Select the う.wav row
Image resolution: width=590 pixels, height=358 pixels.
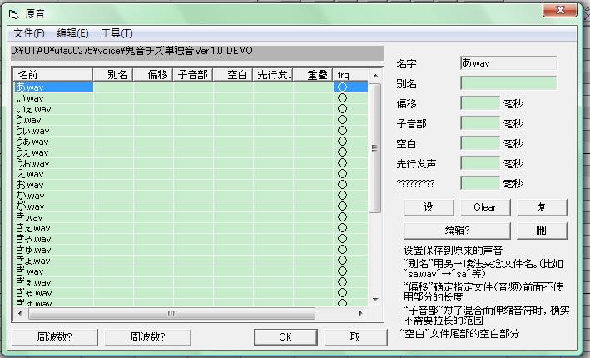pyautogui.click(x=191, y=120)
